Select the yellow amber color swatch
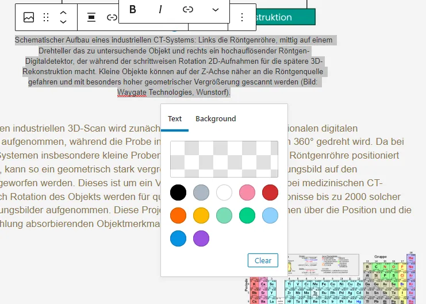426x304 pixels. click(x=201, y=216)
